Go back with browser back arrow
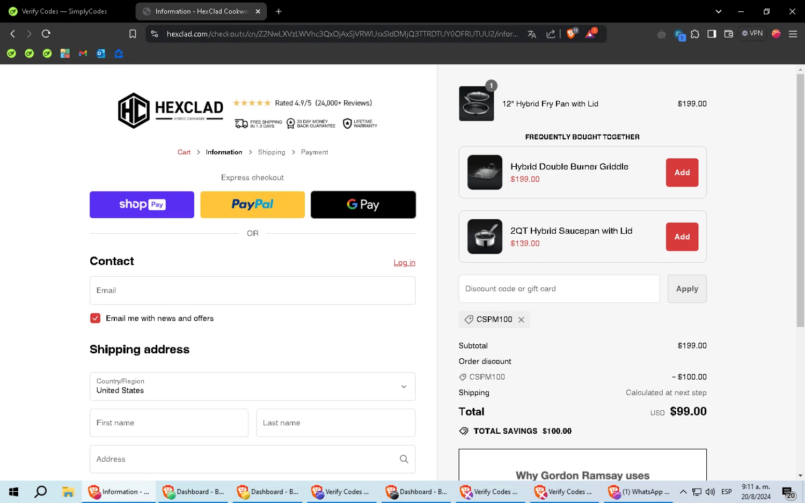Image resolution: width=805 pixels, height=503 pixels. click(x=13, y=34)
